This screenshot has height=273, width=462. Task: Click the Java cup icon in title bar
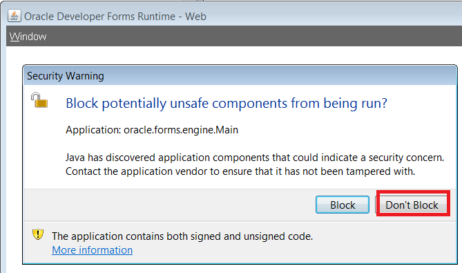[14, 16]
